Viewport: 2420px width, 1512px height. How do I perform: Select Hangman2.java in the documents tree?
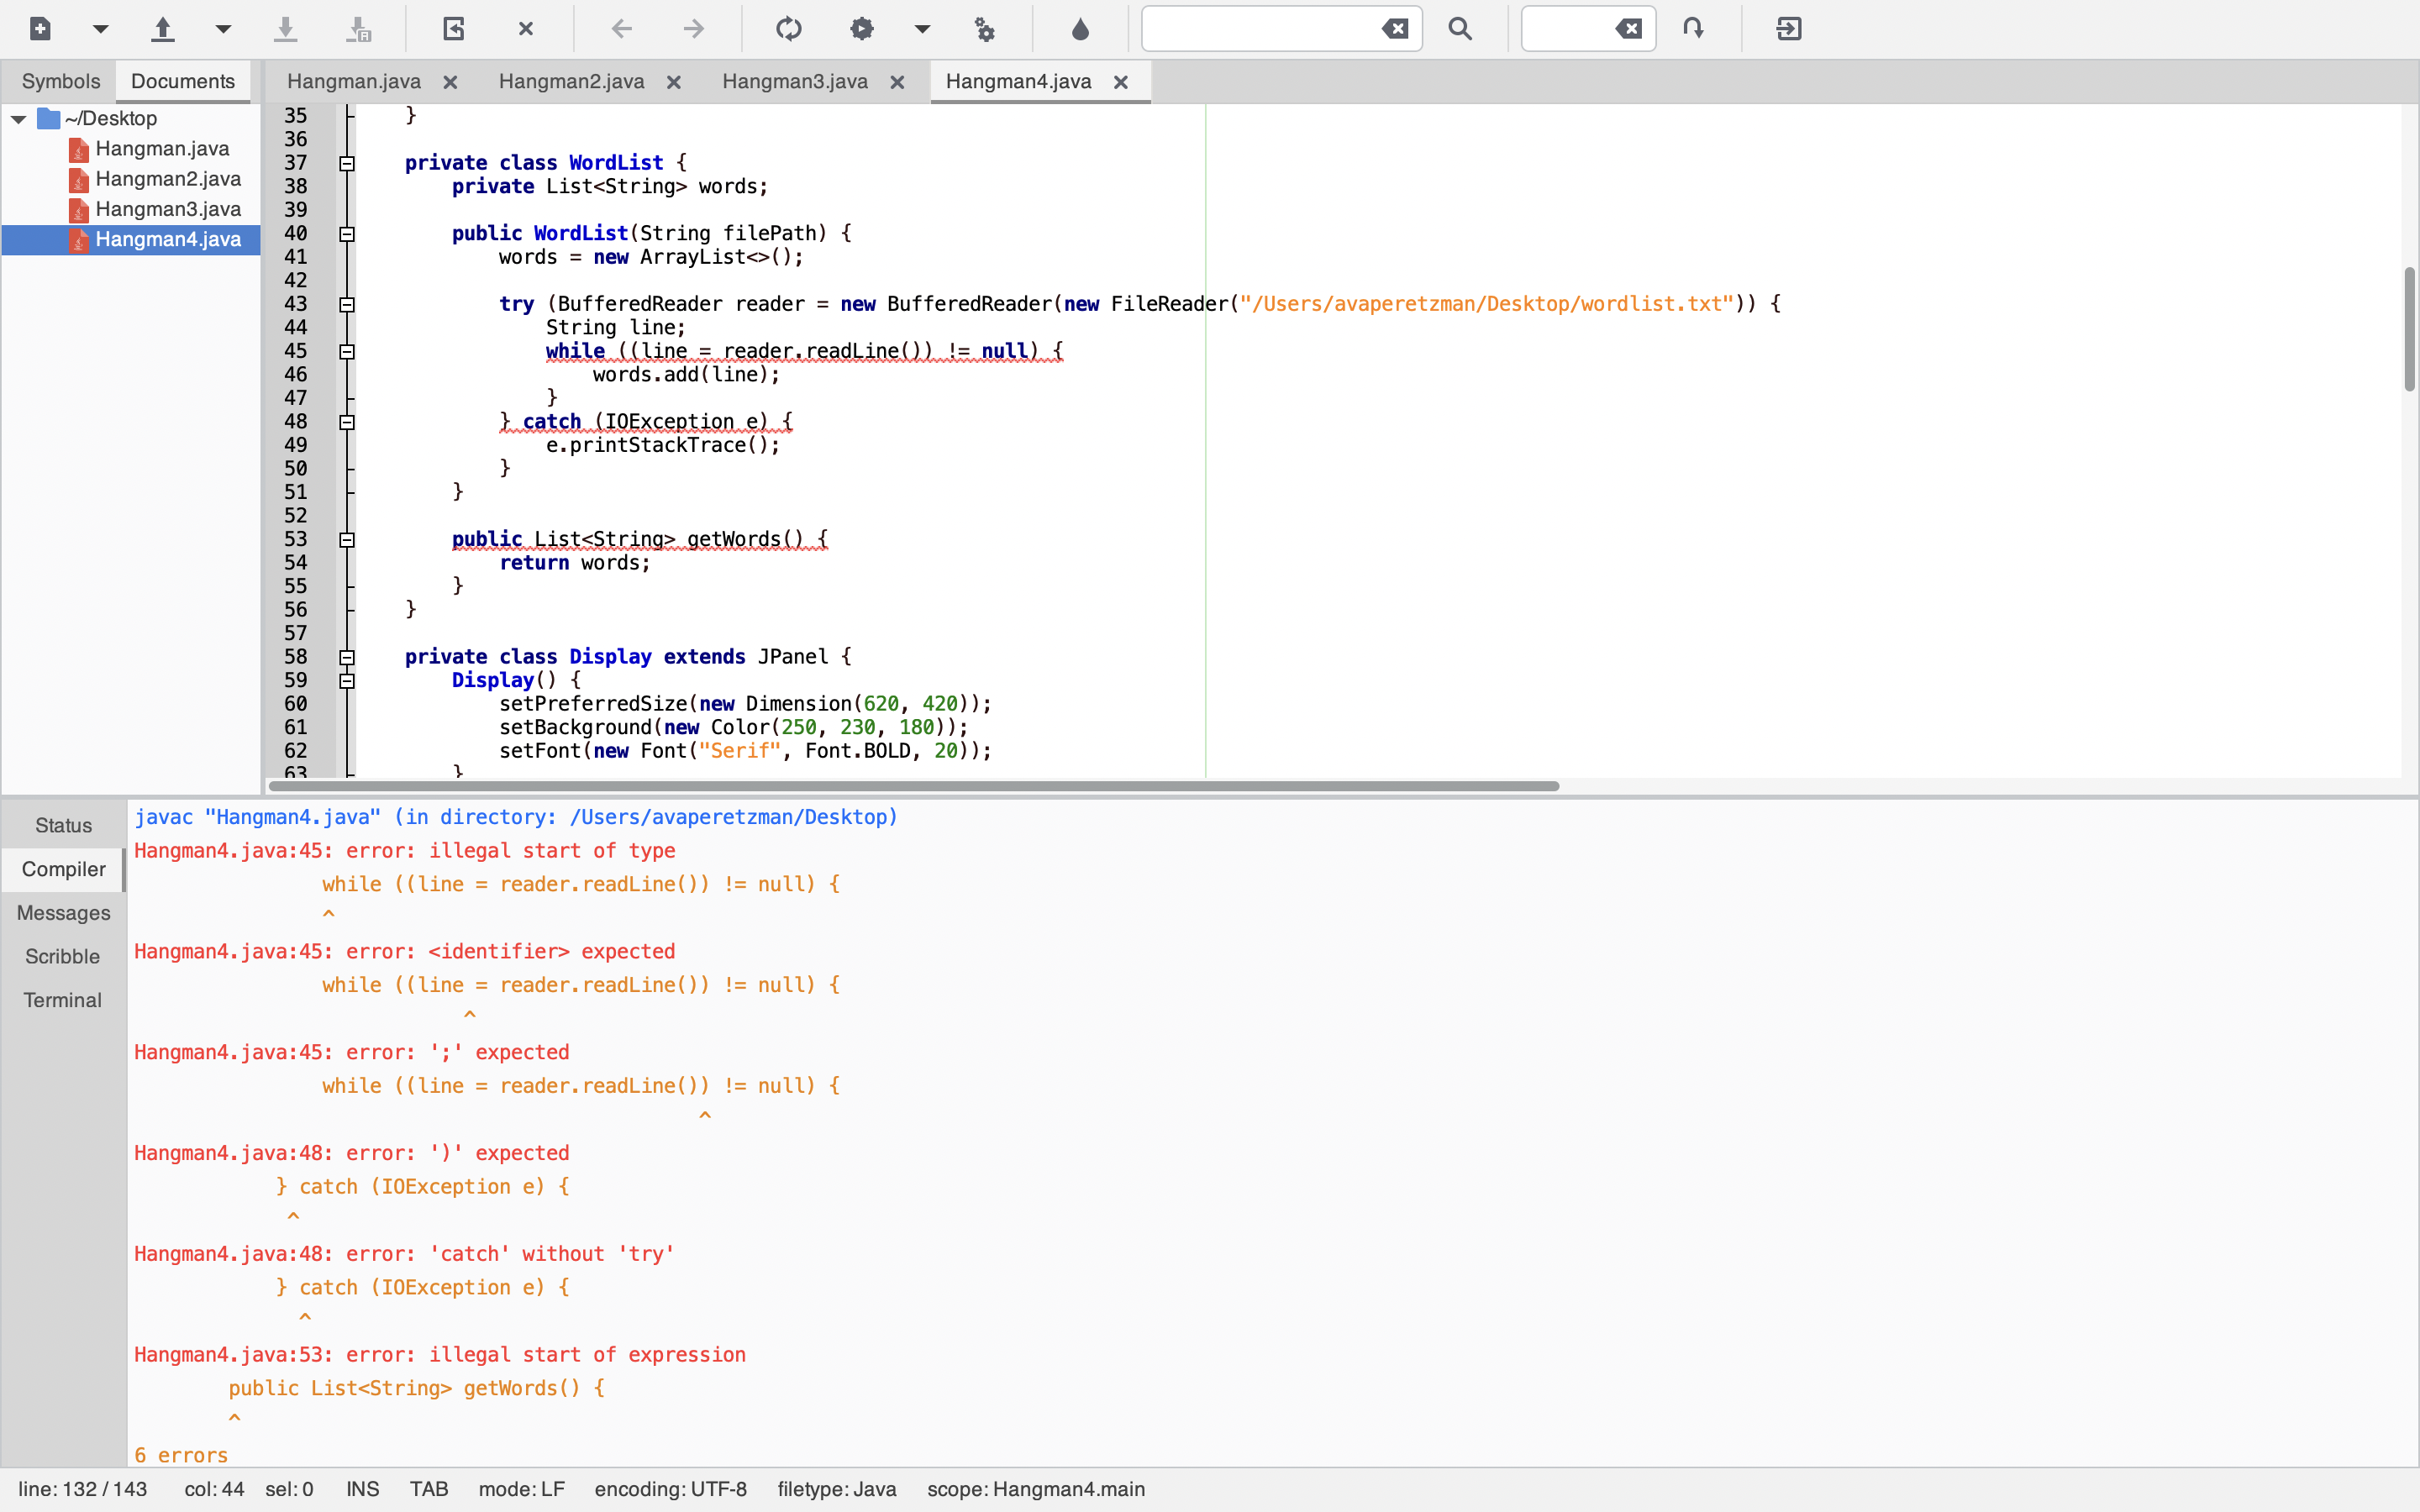click(168, 179)
